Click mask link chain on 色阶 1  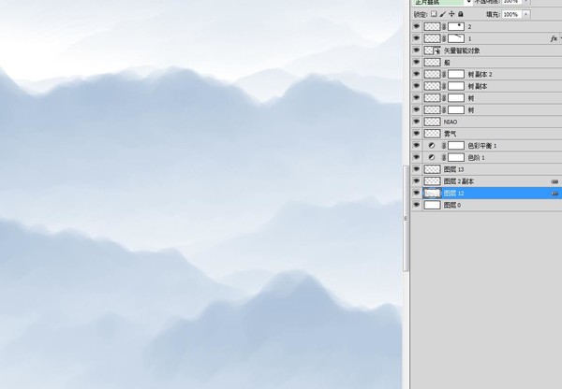(x=444, y=157)
